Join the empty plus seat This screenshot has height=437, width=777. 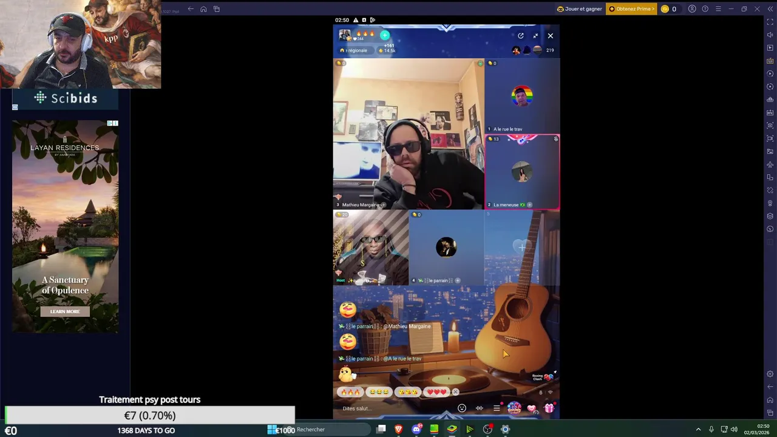pyautogui.click(x=522, y=248)
